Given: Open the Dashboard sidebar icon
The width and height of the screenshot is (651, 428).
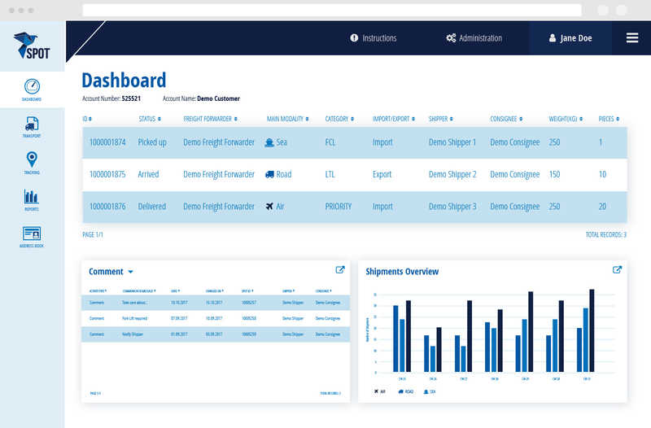Looking at the screenshot, I should [32, 89].
